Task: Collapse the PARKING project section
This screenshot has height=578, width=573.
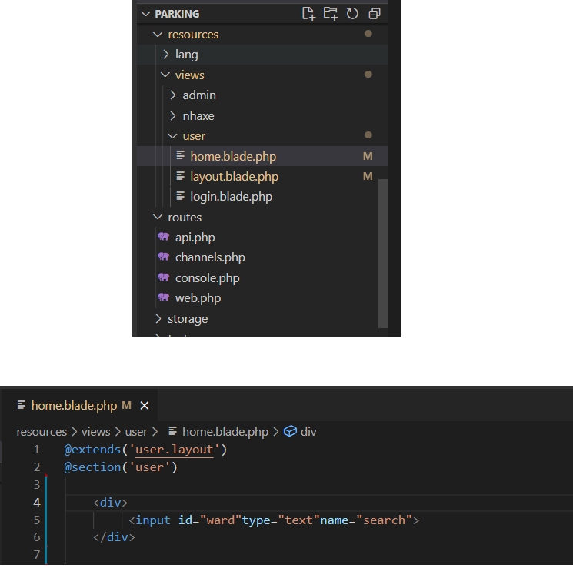Action: coord(145,14)
